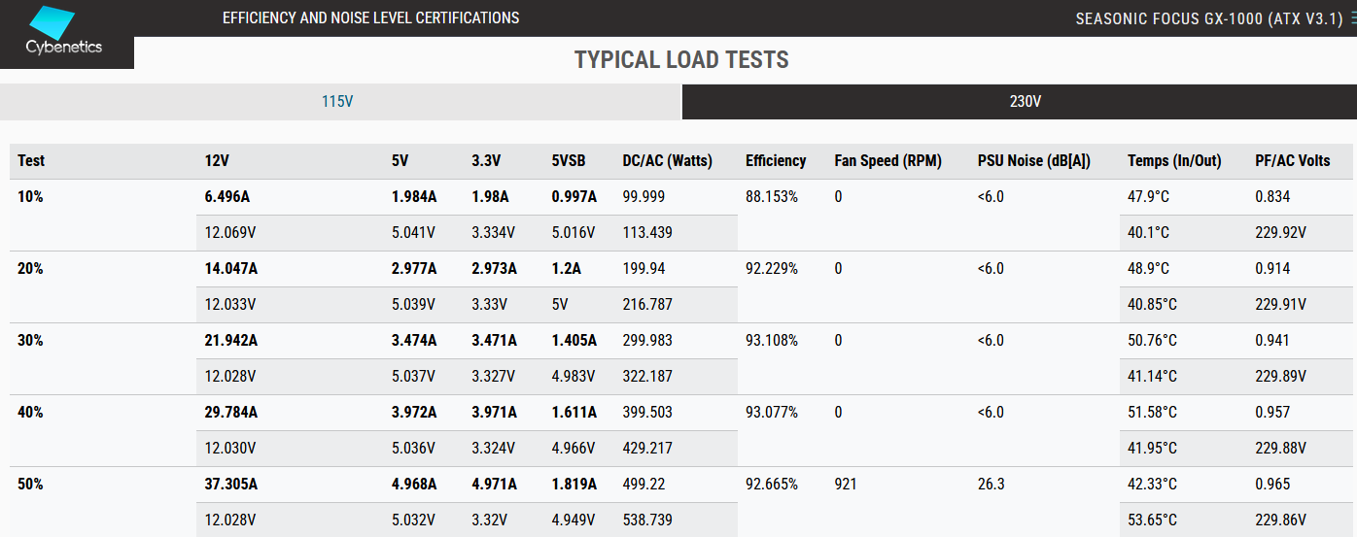This screenshot has width=1357, height=537.
Task: Click the 12.030V voltage value
Action: (229, 449)
